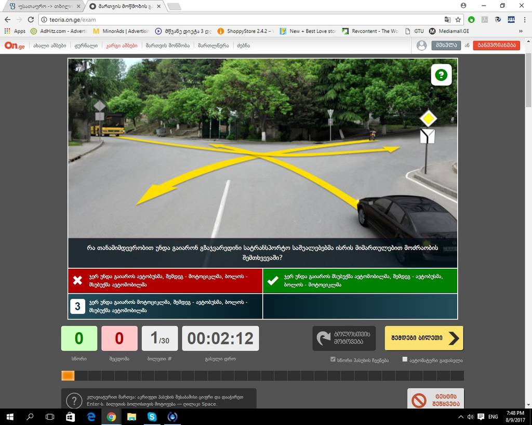The width and height of the screenshot is (532, 425).
Task: Click the taskbar clock showing 7:48 PM
Action: (x=515, y=417)
